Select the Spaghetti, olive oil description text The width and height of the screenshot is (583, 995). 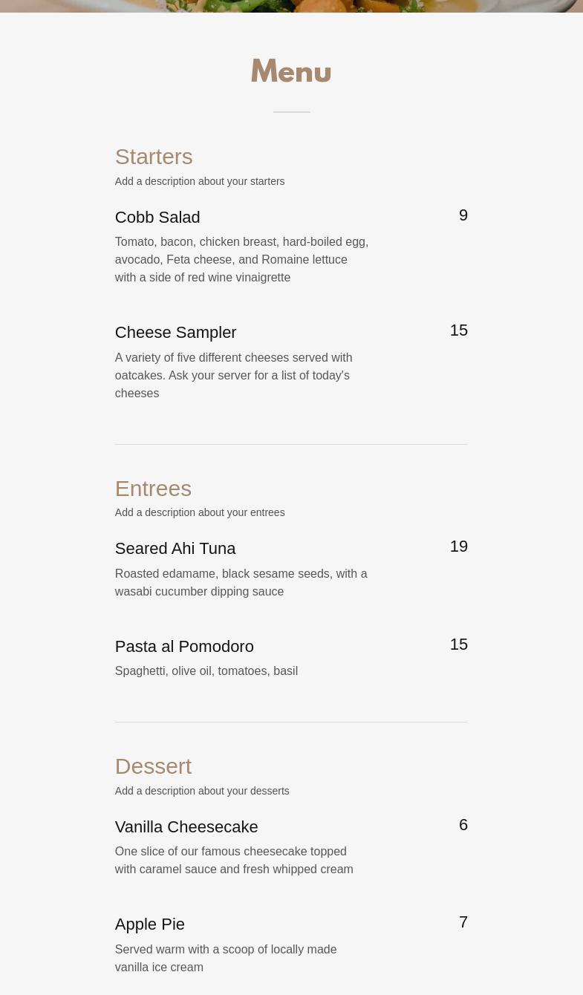tap(206, 671)
